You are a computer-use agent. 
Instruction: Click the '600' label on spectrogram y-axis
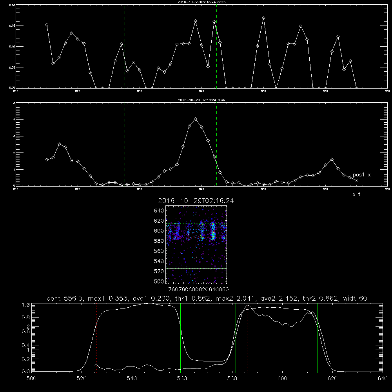click(x=159, y=231)
